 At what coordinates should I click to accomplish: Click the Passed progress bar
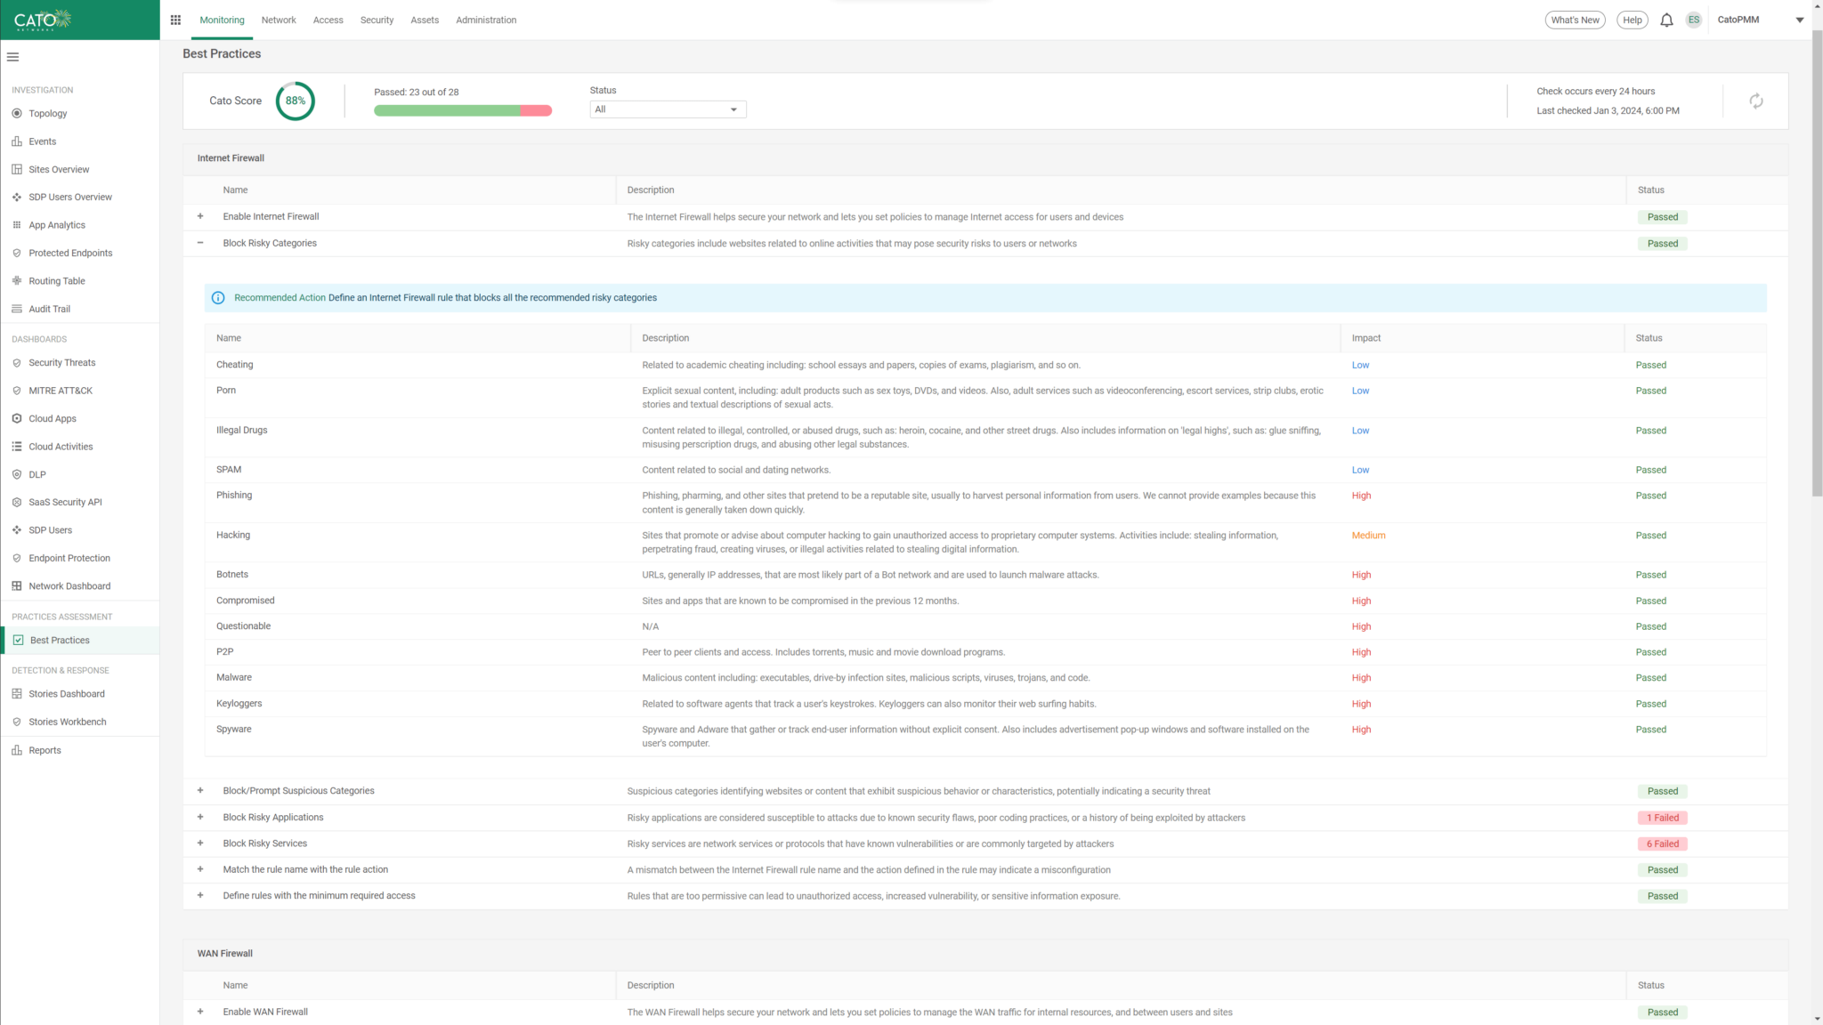pos(462,110)
